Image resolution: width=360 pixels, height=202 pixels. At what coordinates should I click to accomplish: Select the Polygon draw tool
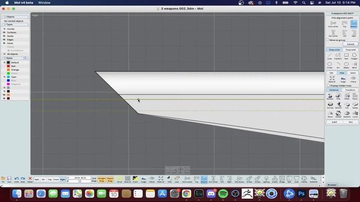pos(354,56)
